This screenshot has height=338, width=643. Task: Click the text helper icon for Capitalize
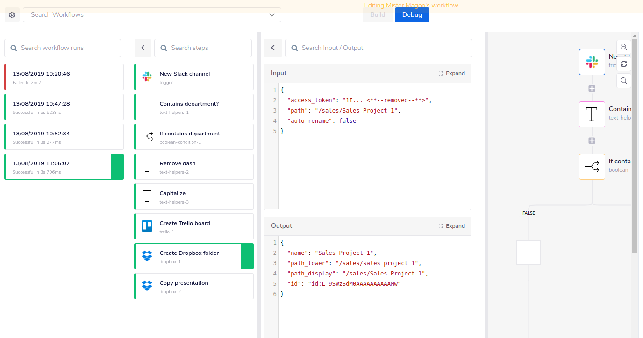(x=147, y=197)
